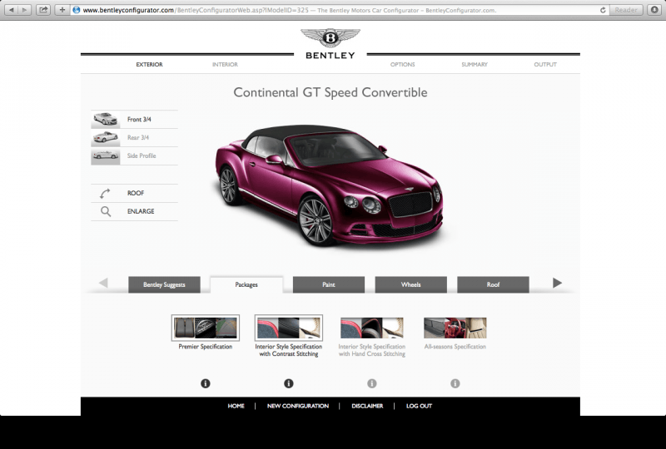This screenshot has height=449, width=666.
Task: Open info icon for Contrast Stitching package
Action: pos(289,383)
